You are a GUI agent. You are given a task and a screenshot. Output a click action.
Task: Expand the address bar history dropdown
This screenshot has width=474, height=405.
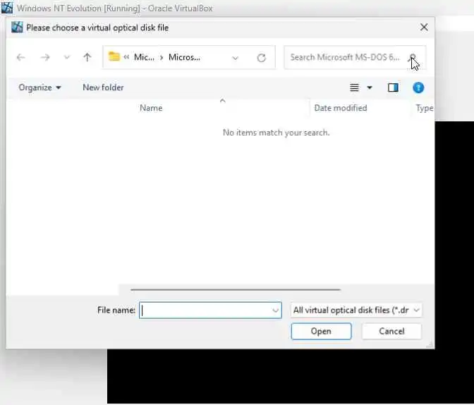[235, 57]
